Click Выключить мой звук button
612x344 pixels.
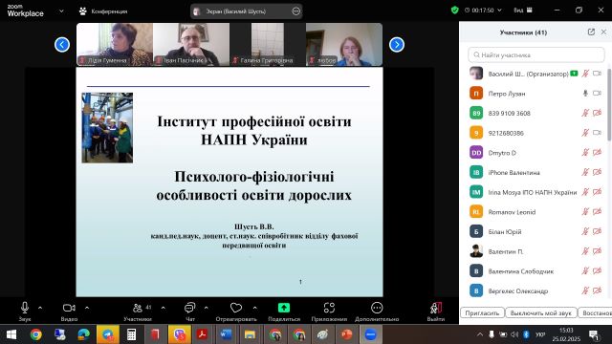pyautogui.click(x=540, y=312)
